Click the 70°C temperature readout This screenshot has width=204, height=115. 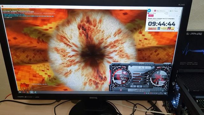pyautogui.click(x=161, y=79)
